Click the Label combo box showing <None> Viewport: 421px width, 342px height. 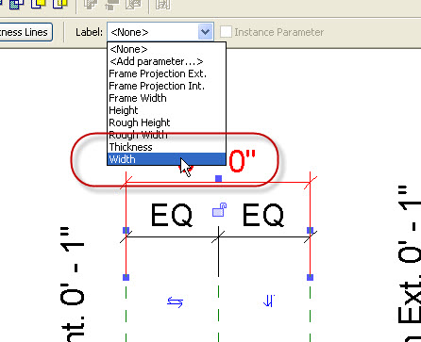160,32
